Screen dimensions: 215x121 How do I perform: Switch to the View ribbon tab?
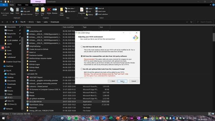point(27,5)
